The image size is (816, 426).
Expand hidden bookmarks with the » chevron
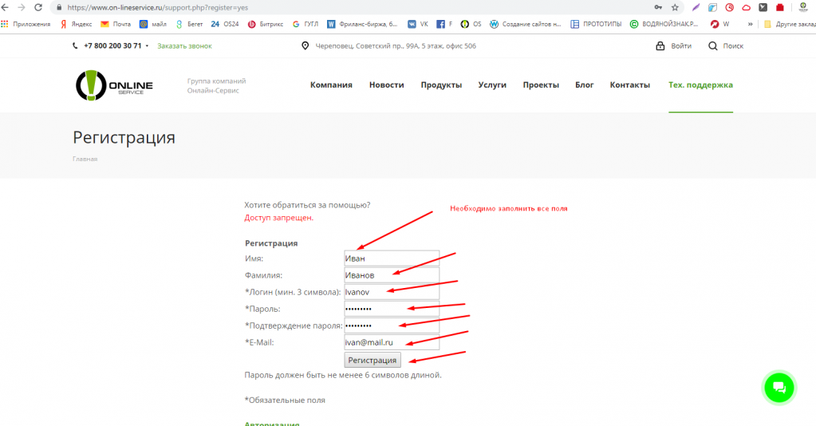(x=750, y=24)
